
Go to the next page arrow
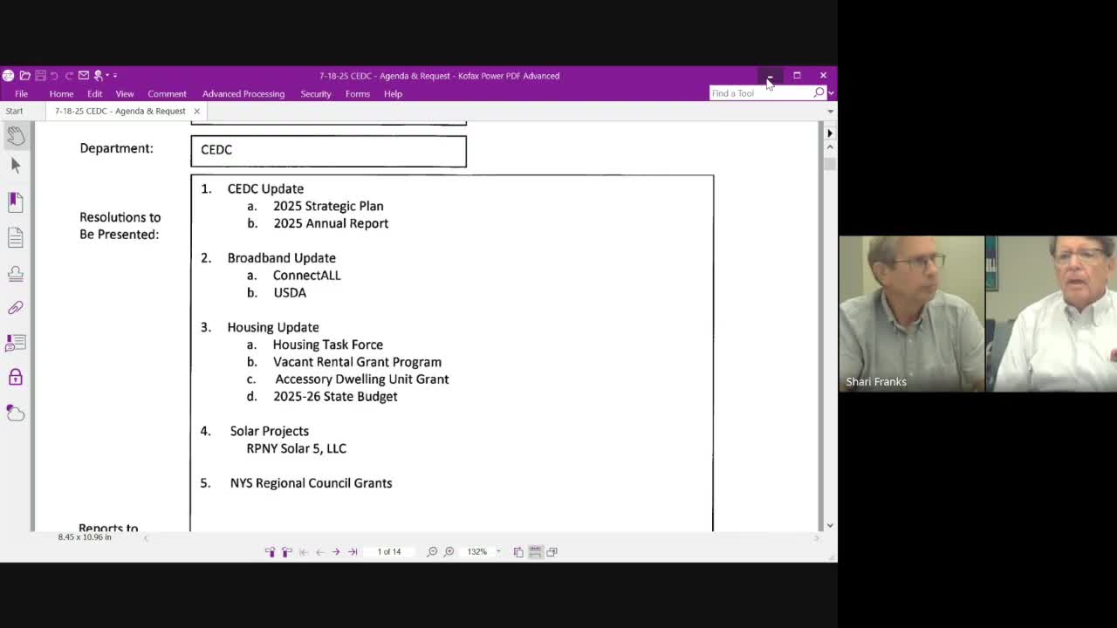336,552
